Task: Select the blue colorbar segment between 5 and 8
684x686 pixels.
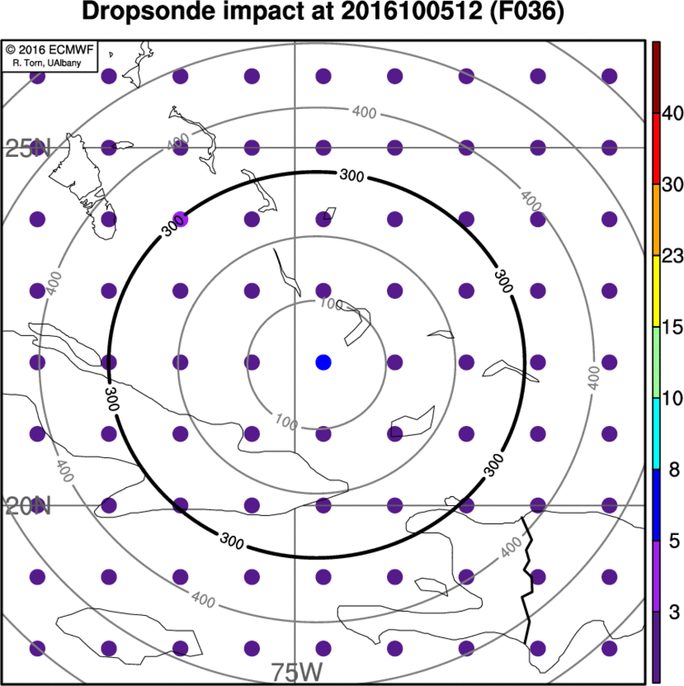Action: tap(656, 505)
